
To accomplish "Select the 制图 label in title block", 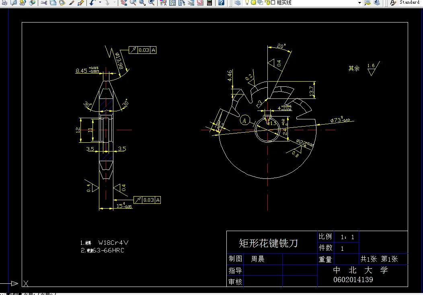I will [235, 259].
